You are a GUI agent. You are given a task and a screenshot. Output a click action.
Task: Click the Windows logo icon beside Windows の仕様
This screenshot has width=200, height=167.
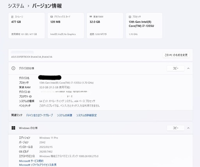click(x=13, y=128)
